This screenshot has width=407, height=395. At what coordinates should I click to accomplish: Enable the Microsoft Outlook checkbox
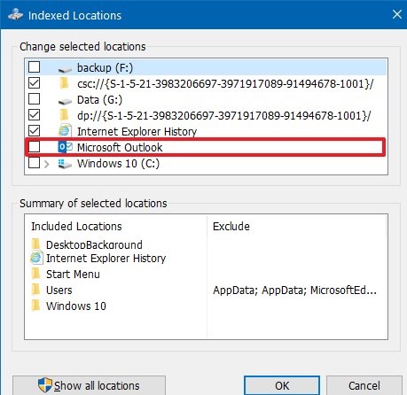(34, 147)
